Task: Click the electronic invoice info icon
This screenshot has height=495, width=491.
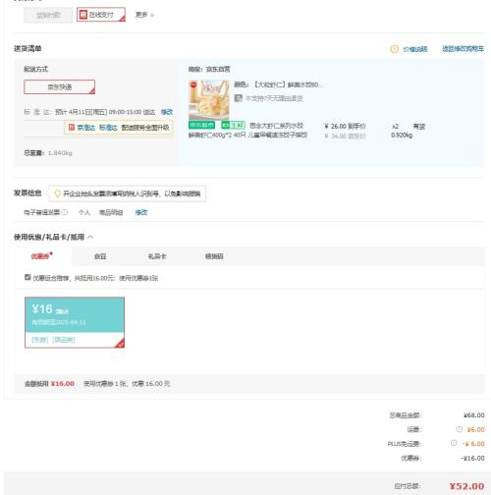Action: point(65,212)
